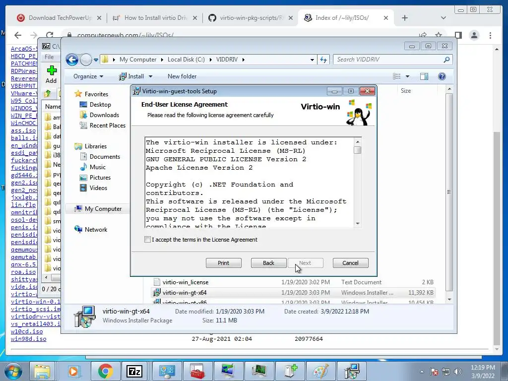
Task: Open Documents library
Action: pos(105,156)
